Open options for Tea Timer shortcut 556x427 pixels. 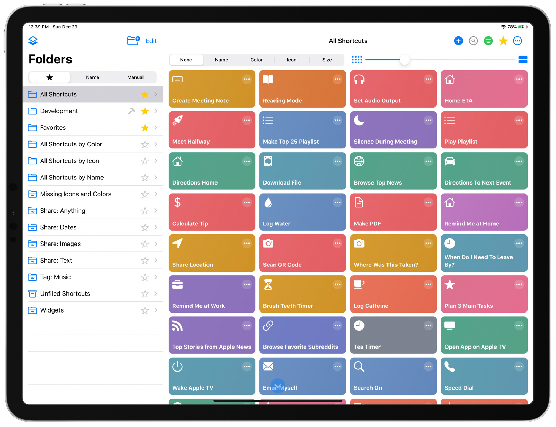428,326
